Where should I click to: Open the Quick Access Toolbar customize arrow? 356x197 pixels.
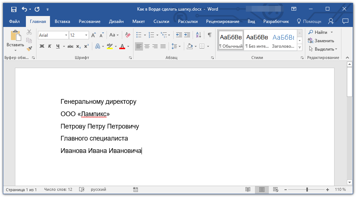47,9
